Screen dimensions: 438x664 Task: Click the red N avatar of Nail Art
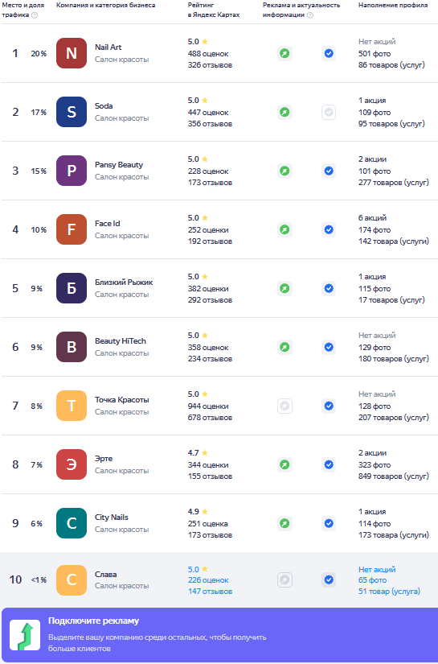(x=72, y=53)
